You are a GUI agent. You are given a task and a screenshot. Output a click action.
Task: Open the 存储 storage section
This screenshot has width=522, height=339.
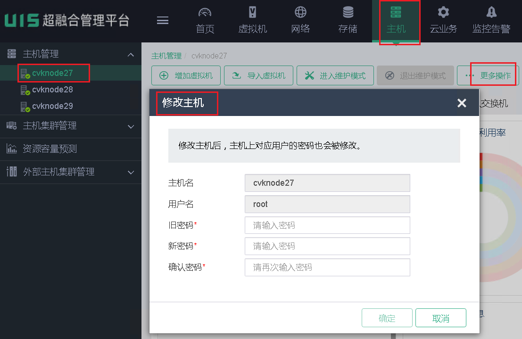348,21
